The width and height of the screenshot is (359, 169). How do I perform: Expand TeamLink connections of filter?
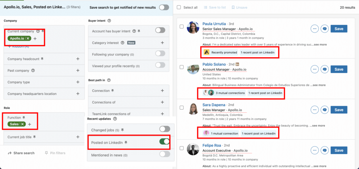click(162, 114)
